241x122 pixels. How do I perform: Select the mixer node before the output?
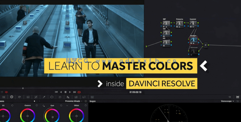coord(206,45)
